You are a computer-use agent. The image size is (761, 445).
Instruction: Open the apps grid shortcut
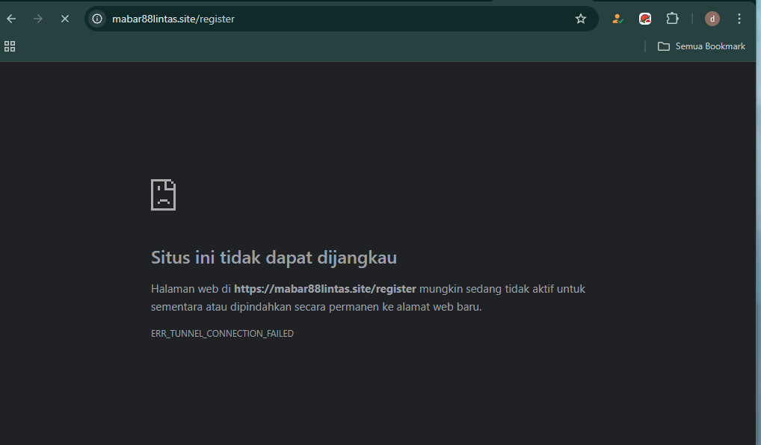pyautogui.click(x=10, y=46)
